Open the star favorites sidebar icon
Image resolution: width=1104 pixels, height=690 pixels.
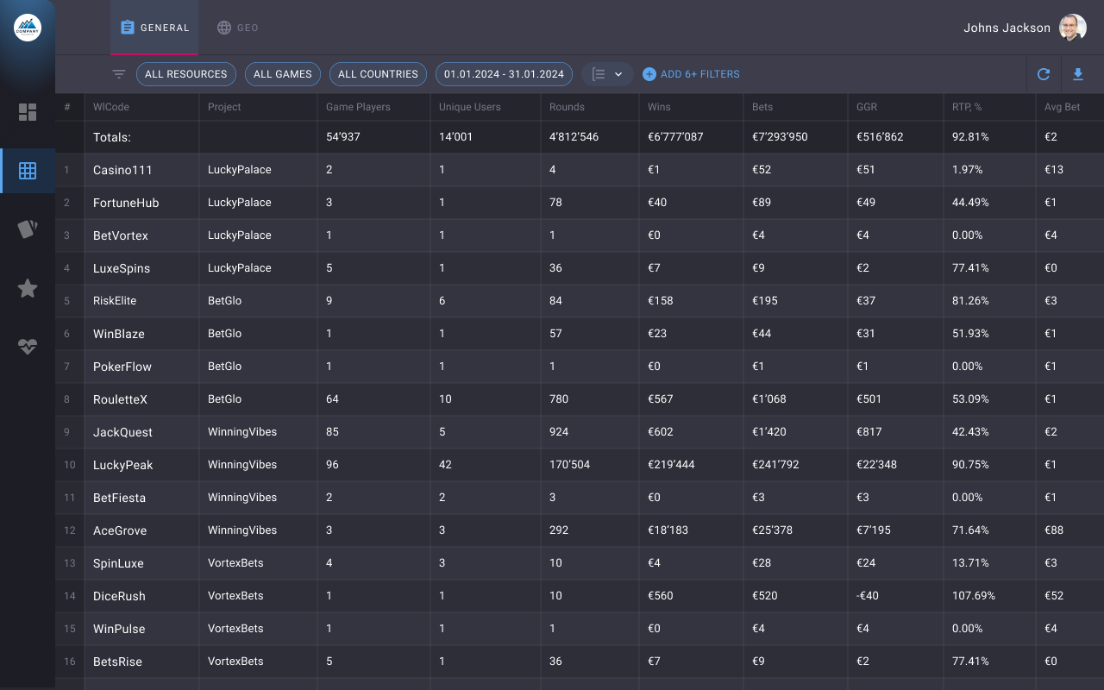click(28, 288)
